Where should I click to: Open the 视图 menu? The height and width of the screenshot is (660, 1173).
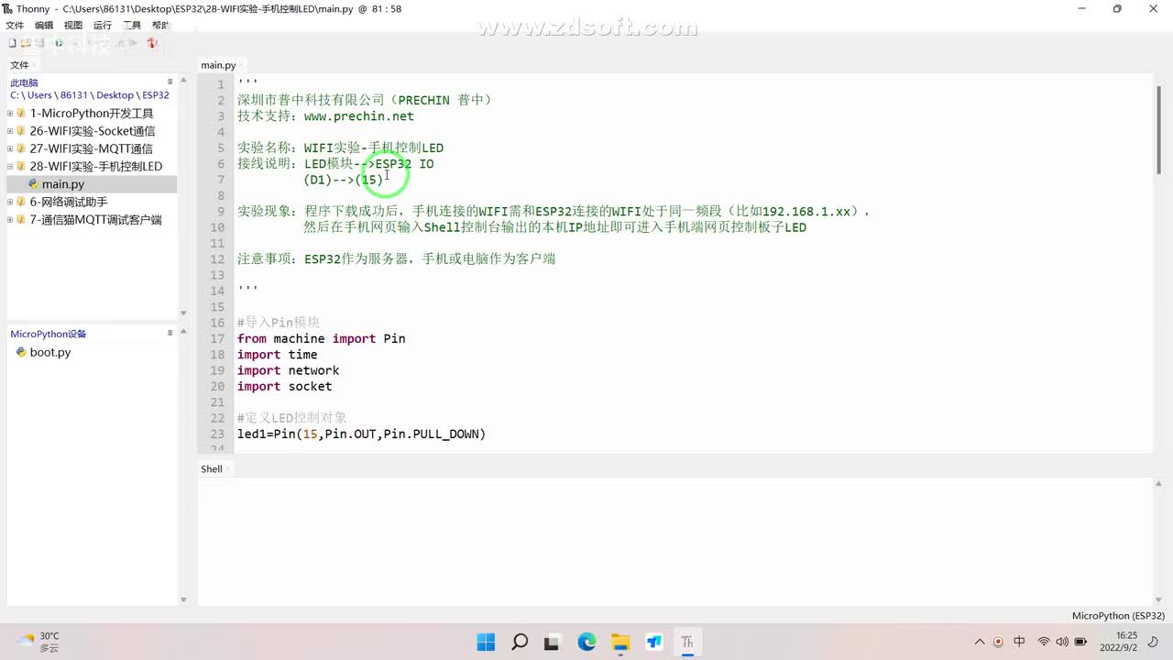tap(73, 26)
